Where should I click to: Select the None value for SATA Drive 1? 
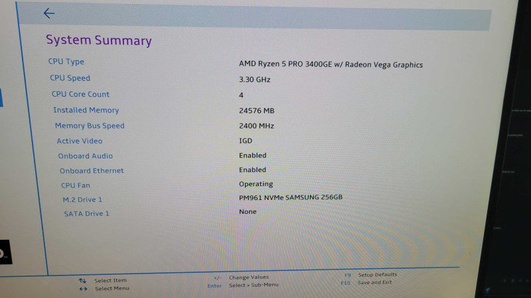[x=248, y=212]
